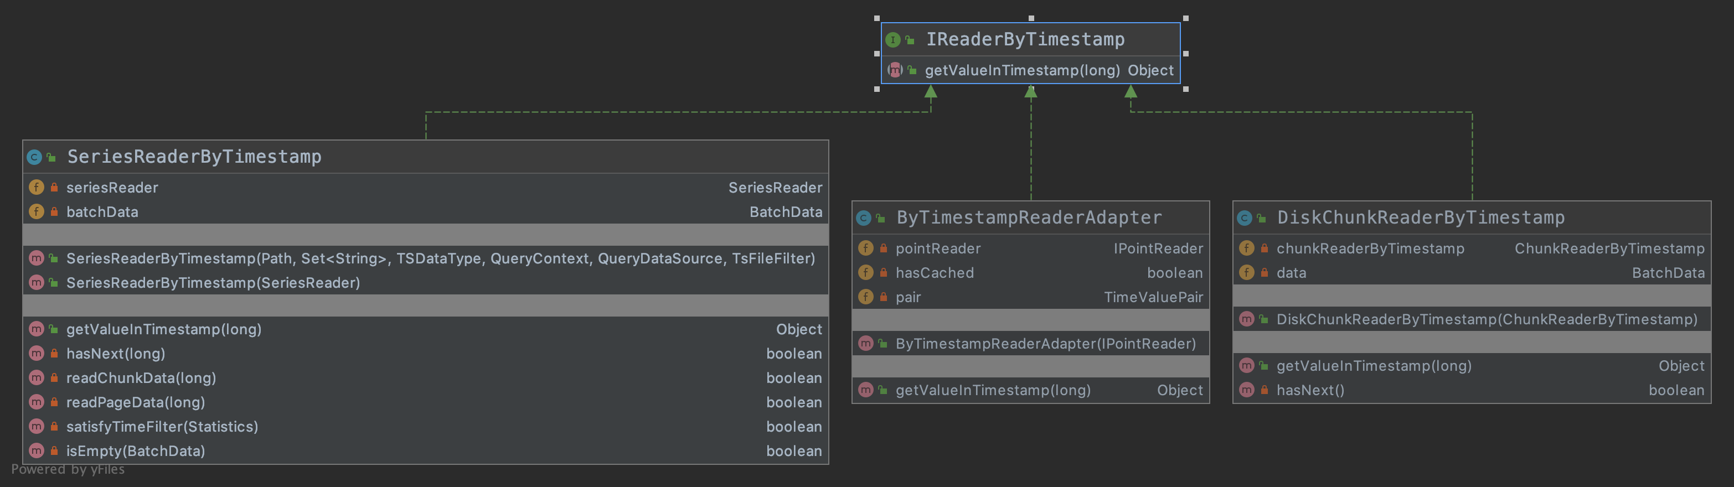
Task: Click the top-left selection handle of IReaderByTimestamp
Action: [876, 19]
